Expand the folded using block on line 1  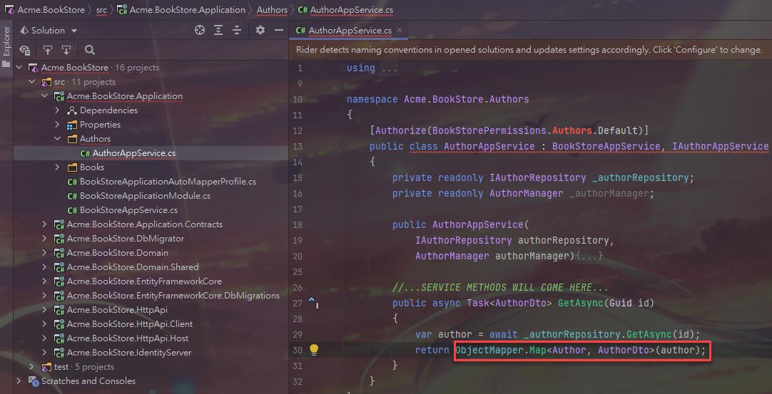point(390,68)
